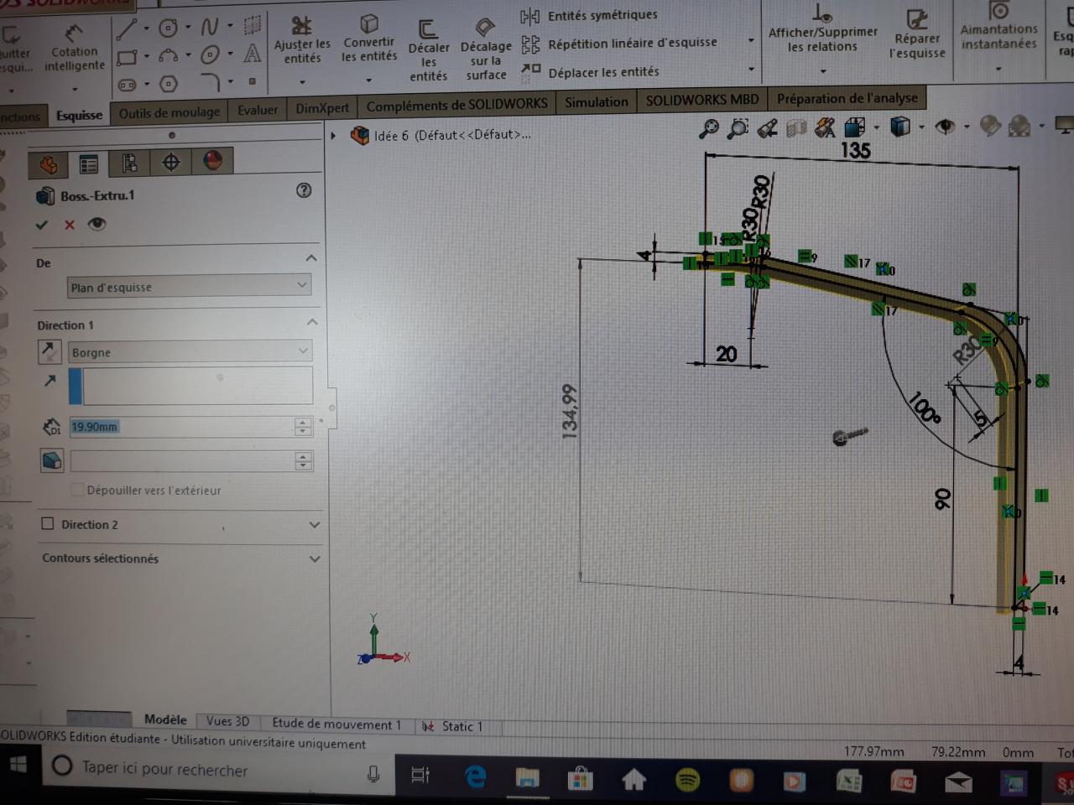
Task: Click Décalage sur la surface tool
Action: coord(486,49)
